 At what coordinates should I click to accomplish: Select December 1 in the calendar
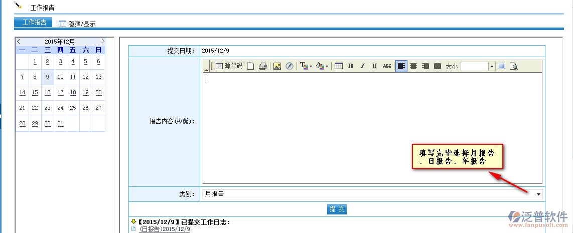[35, 61]
